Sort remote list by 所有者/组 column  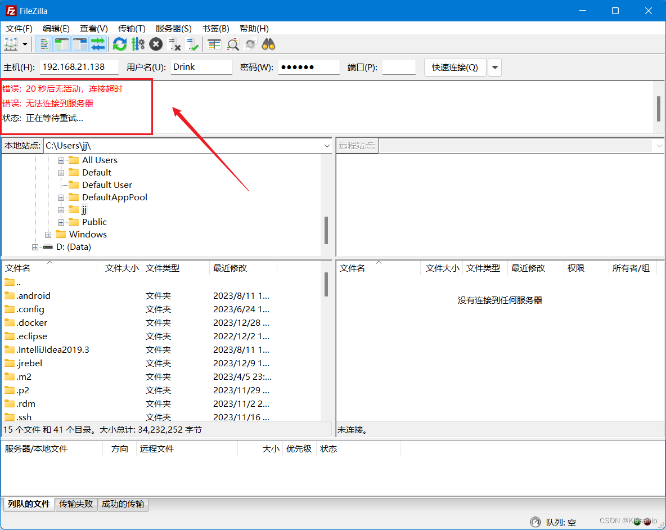tap(632, 268)
